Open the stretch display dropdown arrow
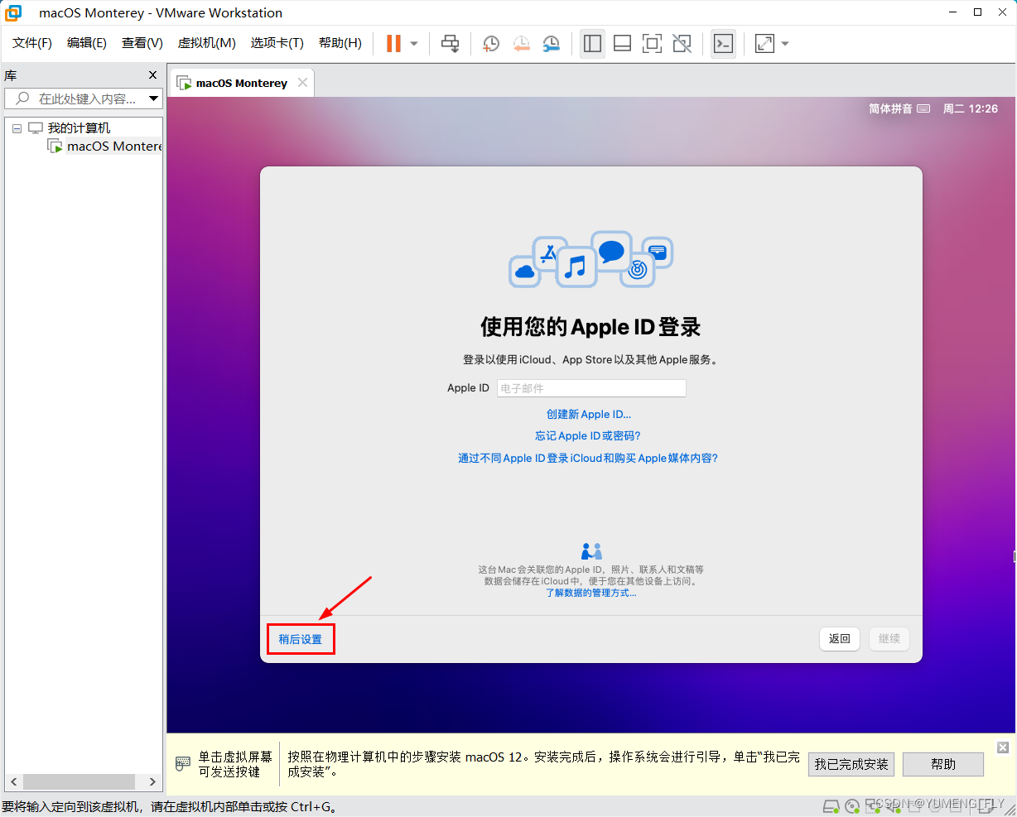Screen dimensions: 1017x817 (785, 44)
